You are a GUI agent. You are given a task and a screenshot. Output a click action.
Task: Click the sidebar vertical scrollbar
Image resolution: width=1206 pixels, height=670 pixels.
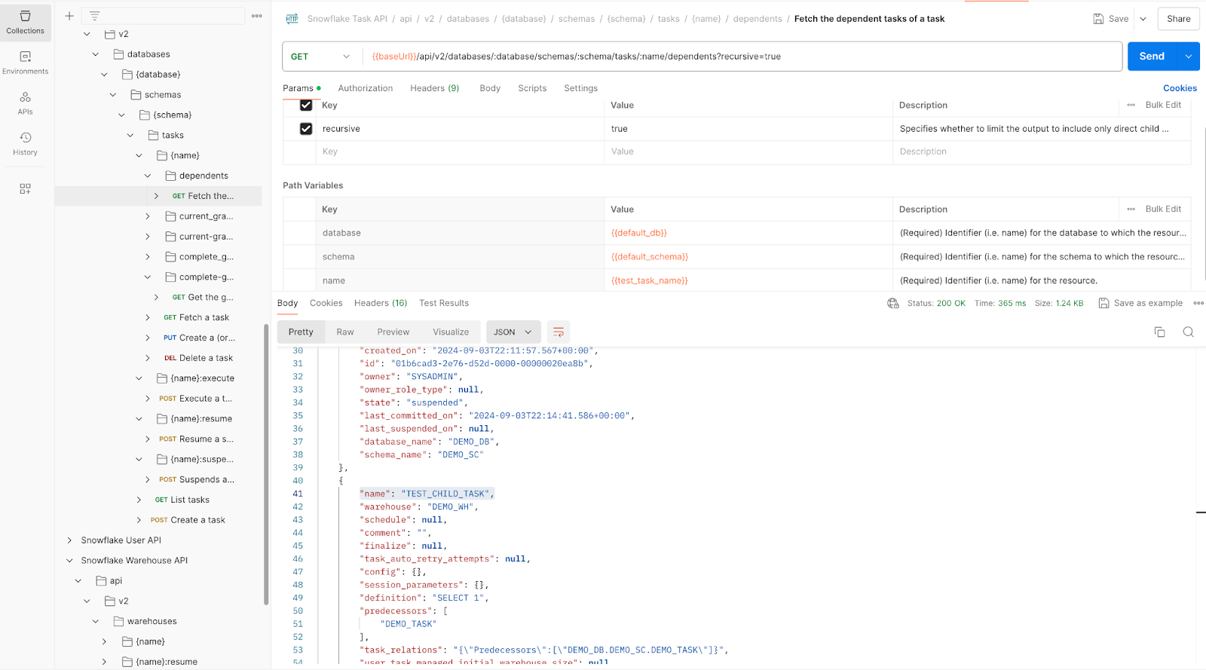(x=266, y=463)
